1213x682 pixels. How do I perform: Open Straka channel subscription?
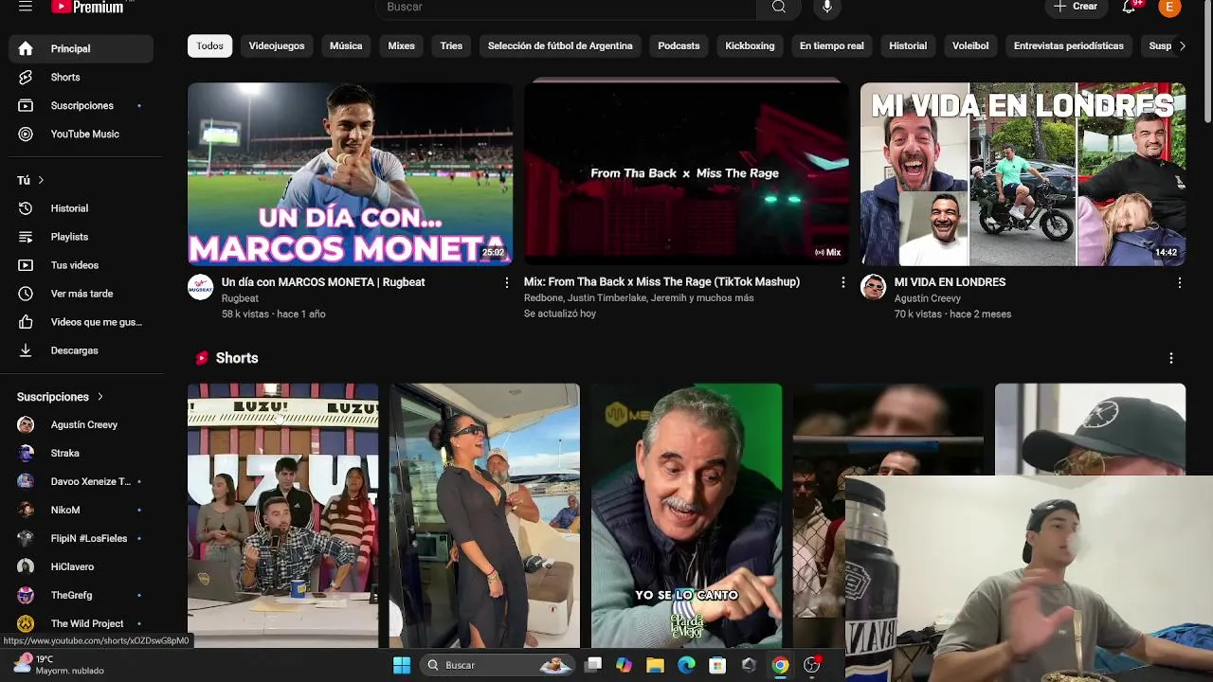81,453
